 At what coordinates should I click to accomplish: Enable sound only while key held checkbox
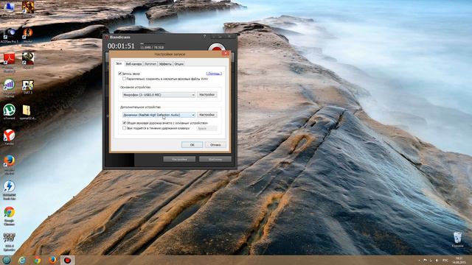(x=124, y=128)
